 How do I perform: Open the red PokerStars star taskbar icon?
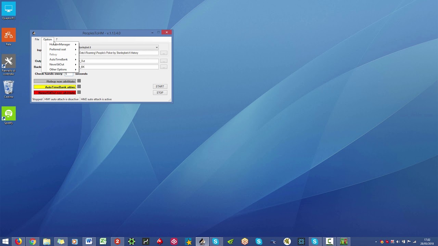(160, 242)
